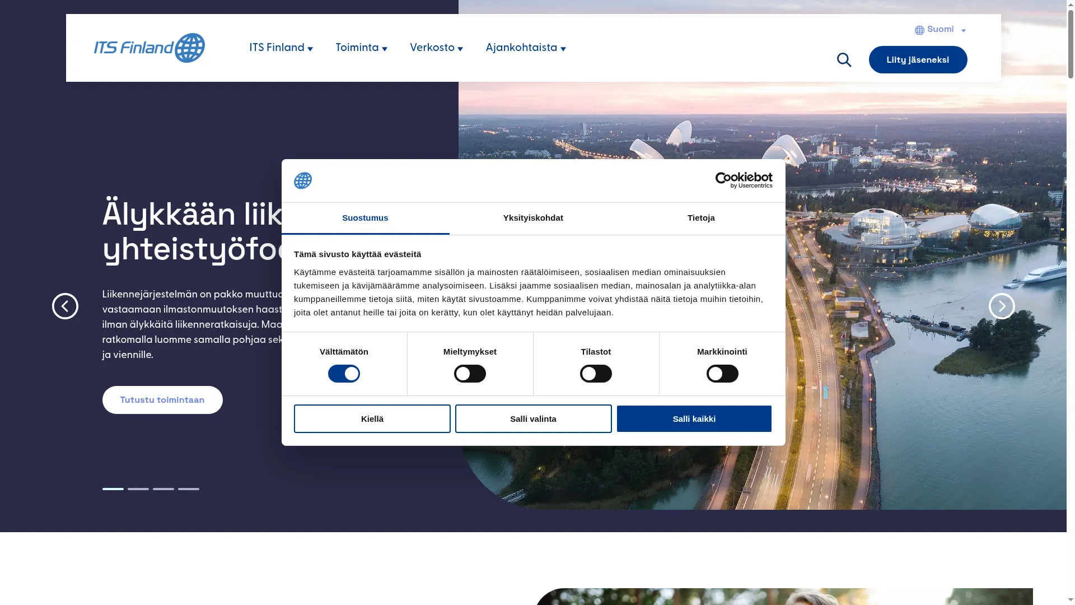Click the Tutustu toimintaan button
1075x605 pixels.
[162, 400]
